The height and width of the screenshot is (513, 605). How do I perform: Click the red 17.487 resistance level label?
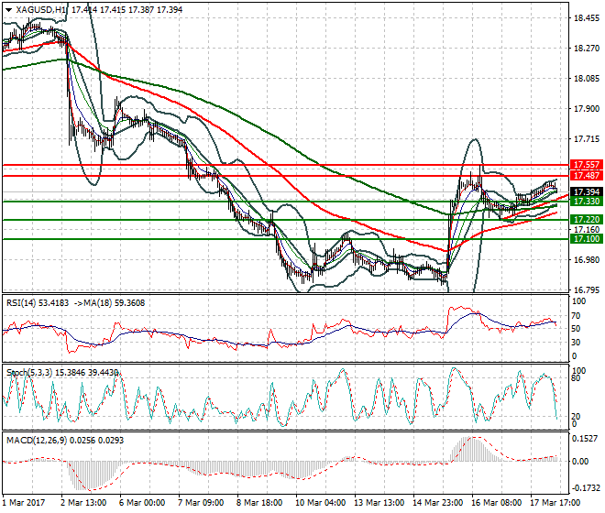587,176
